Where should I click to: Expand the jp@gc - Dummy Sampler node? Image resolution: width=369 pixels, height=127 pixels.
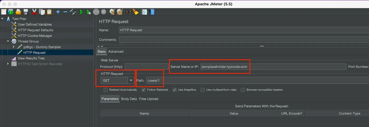[14, 47]
